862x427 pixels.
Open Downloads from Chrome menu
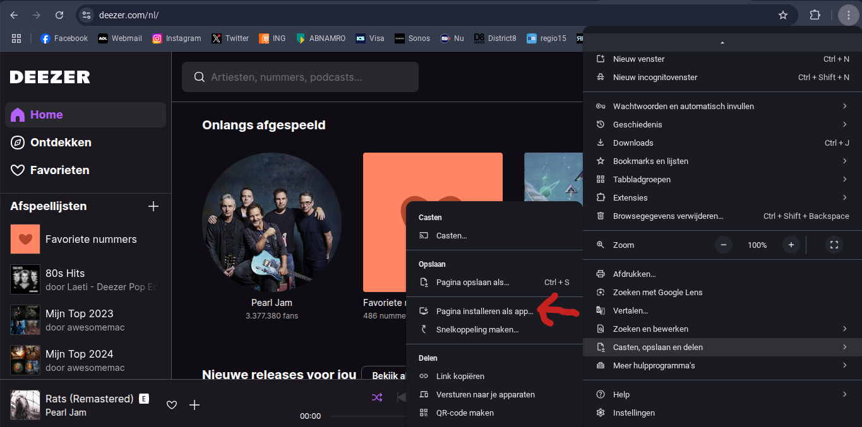tap(722, 143)
